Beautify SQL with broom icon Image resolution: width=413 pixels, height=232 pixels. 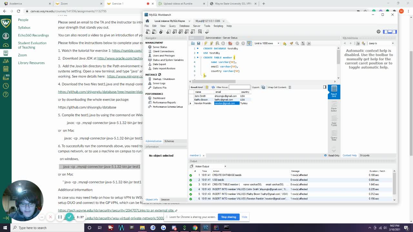coord(291,43)
